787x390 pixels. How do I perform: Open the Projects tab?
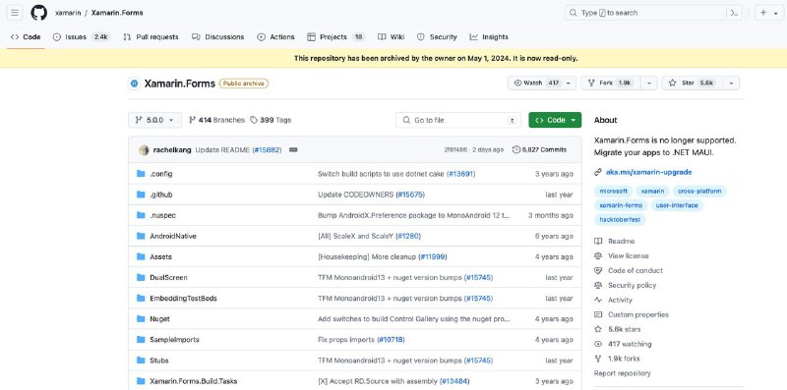(335, 37)
